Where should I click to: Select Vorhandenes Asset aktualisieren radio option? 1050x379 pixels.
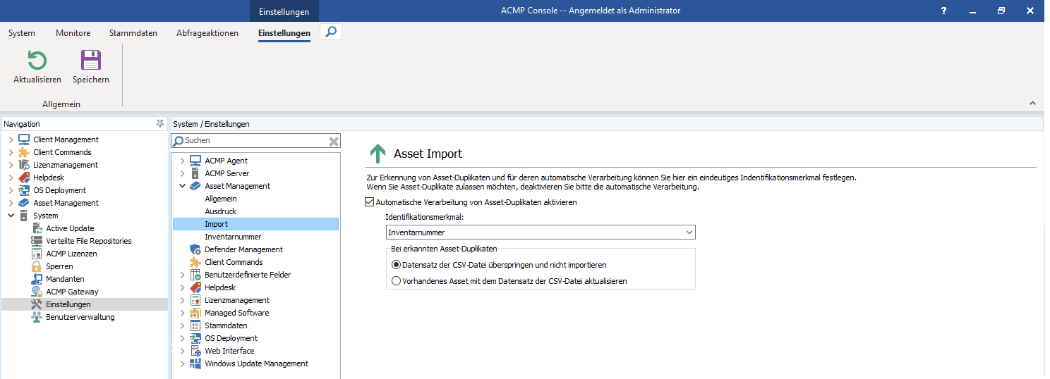coord(396,280)
